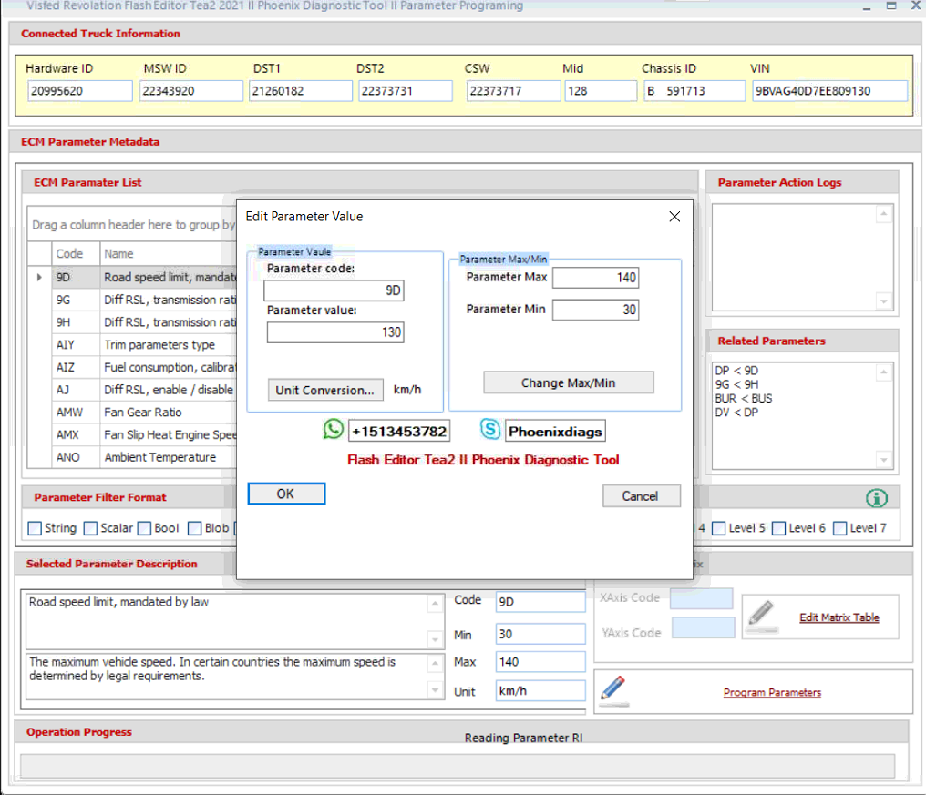Click down arrow of maximum vehicle speed text scrollbar

pos(435,690)
